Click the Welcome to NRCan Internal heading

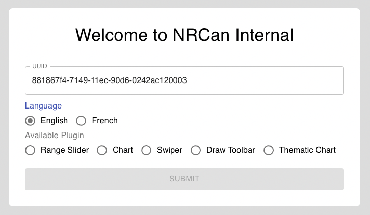184,35
